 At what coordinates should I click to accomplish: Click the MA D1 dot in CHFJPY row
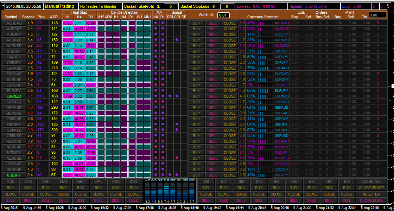[x=163, y=62]
